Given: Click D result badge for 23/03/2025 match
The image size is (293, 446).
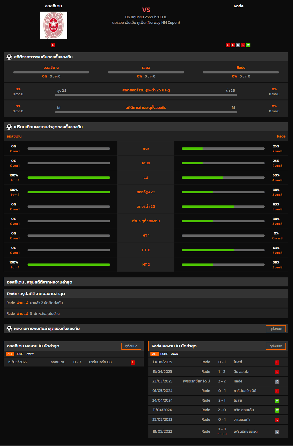Looking at the screenshot, I should pyautogui.click(x=277, y=382).
